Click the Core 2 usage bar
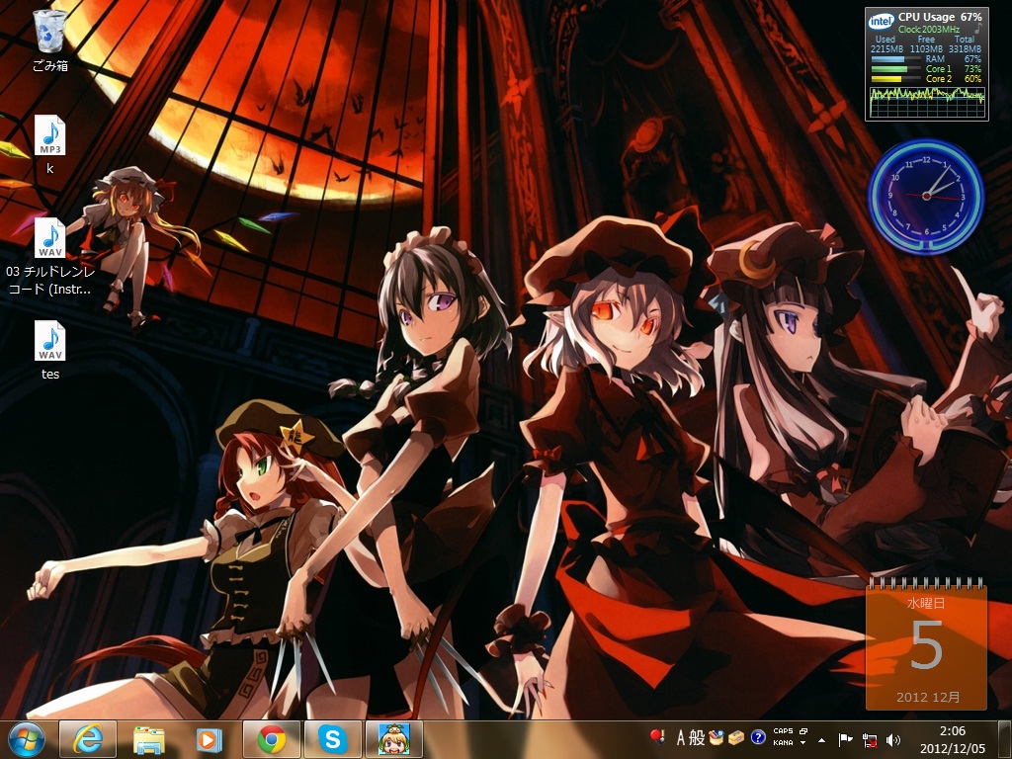The image size is (1012, 759). pyautogui.click(x=895, y=79)
